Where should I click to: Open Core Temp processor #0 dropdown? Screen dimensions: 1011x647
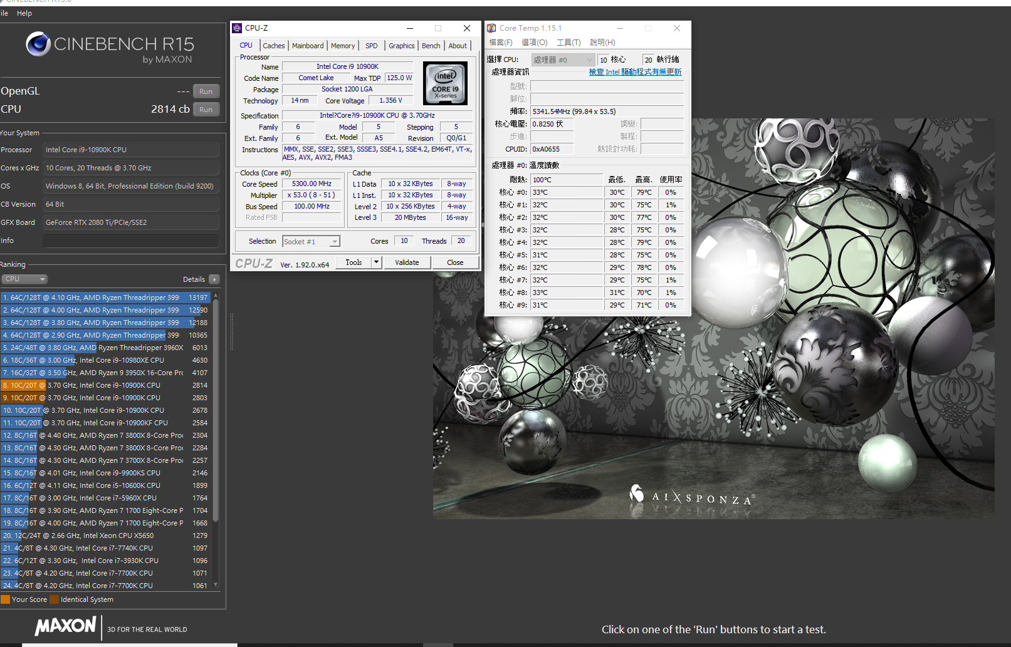[563, 60]
